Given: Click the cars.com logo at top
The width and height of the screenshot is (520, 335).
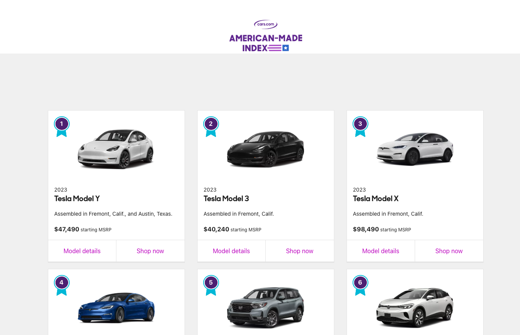Looking at the screenshot, I should [x=266, y=24].
